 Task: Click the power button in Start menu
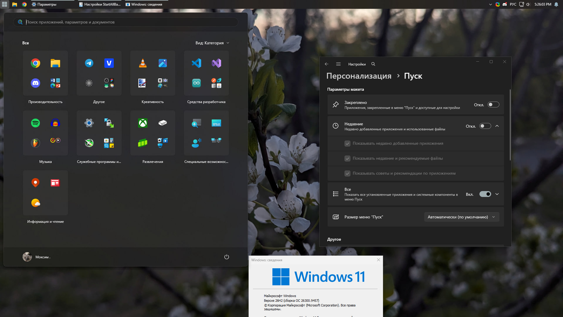click(x=227, y=257)
